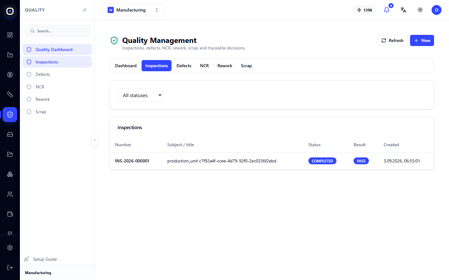Open the factory production icon in left rail

[x=10, y=55]
